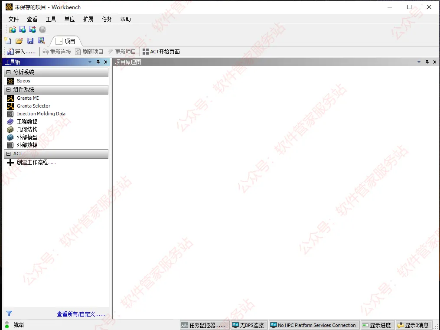This screenshot has height=330, width=440.
Task: Close the 项目原理图 panel
Action: pyautogui.click(x=435, y=62)
